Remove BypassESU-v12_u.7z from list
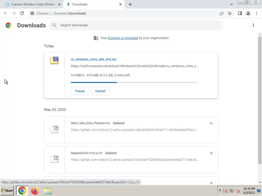The image size is (262, 196). (x=211, y=153)
